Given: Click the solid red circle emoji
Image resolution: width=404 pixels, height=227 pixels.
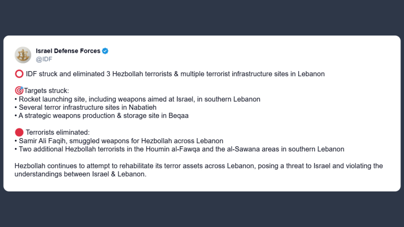Looking at the screenshot, I should (19, 132).
